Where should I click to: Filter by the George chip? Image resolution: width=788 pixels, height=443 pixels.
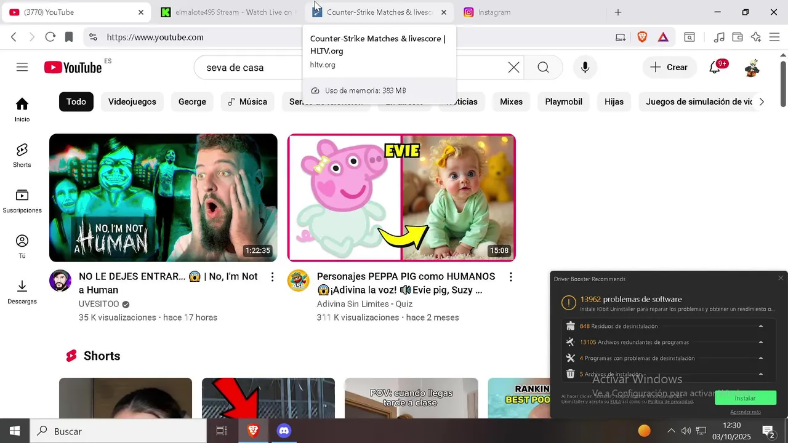(192, 102)
